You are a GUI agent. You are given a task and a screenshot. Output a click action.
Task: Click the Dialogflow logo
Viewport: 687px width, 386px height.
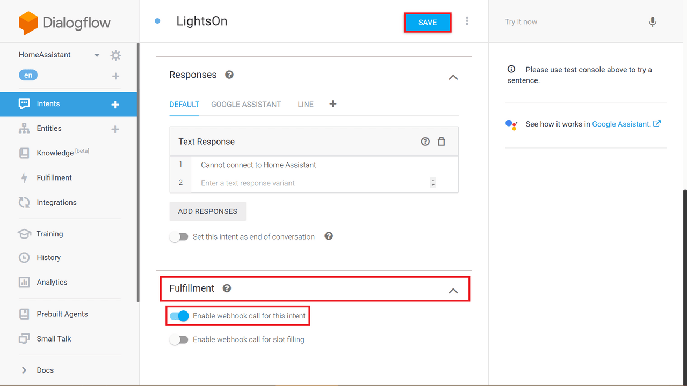(x=64, y=23)
